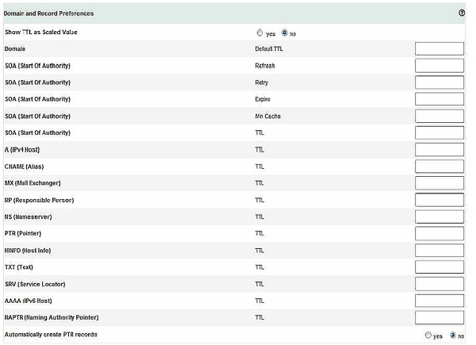
Task: Choose no for Automatically create PTR records
Action: (453, 335)
